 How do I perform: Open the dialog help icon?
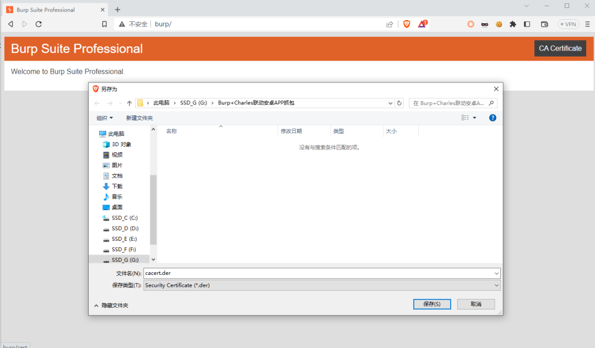tap(493, 118)
